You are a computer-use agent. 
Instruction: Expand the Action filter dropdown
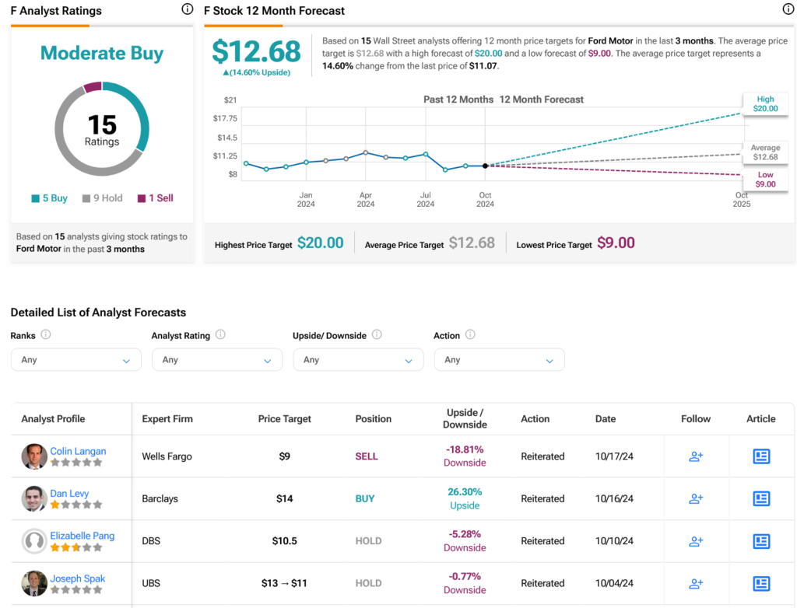[499, 360]
